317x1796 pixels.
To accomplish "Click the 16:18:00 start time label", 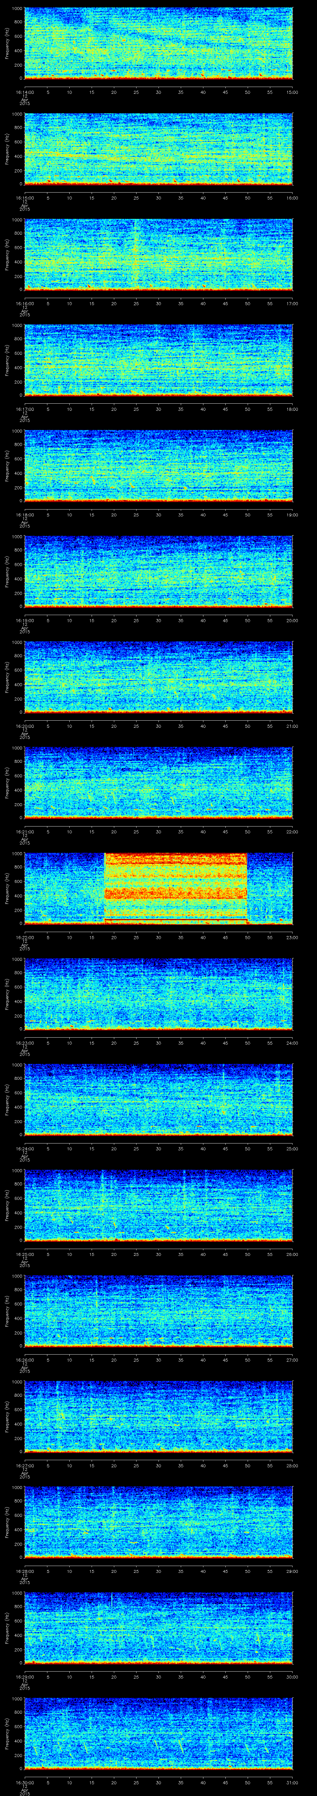I will [x=24, y=514].
